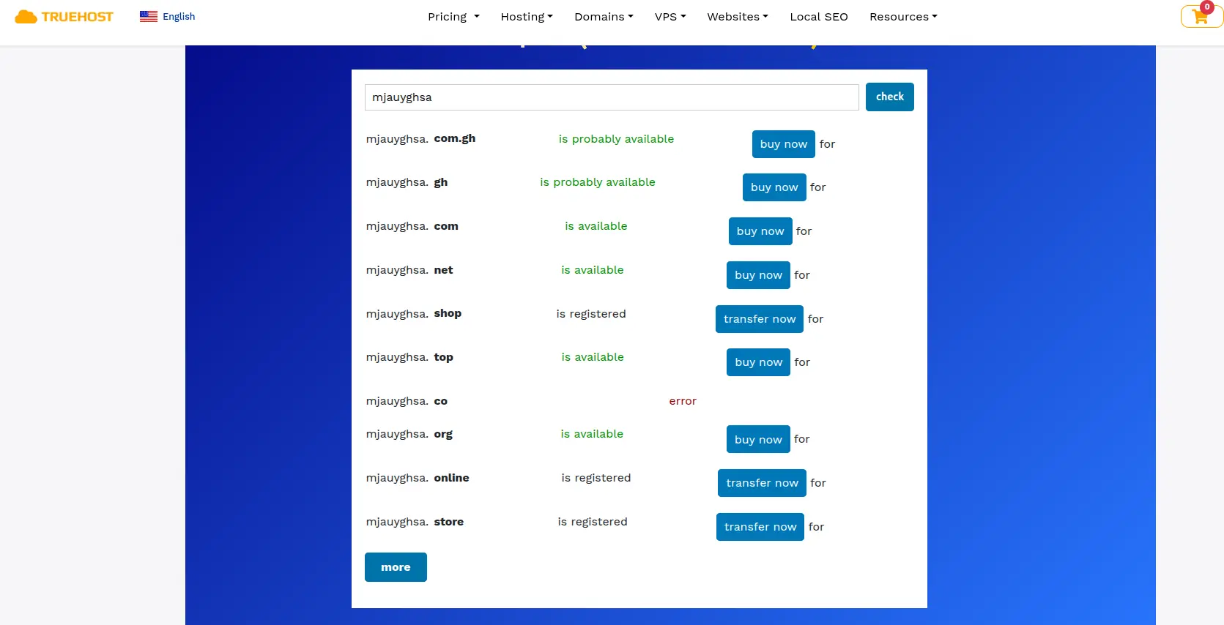The height and width of the screenshot is (625, 1224).
Task: Buy now for mjauyghsa.org
Action: 758,439
